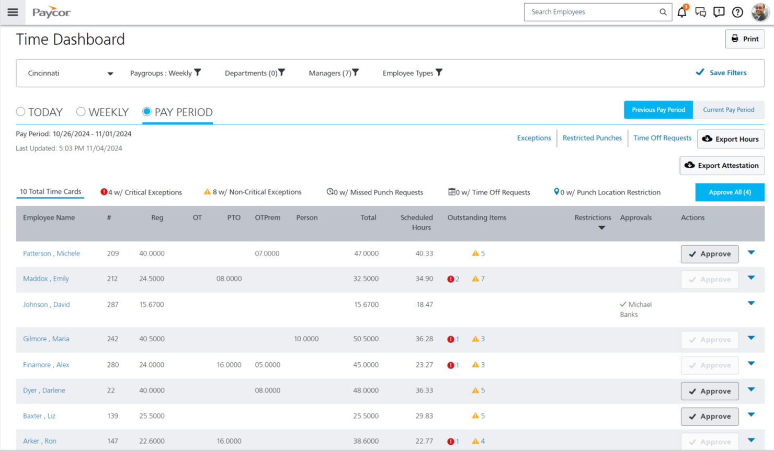Screen dimensions: 774x451
Task: Click the Paygroups filter funnel icon
Action: point(198,73)
